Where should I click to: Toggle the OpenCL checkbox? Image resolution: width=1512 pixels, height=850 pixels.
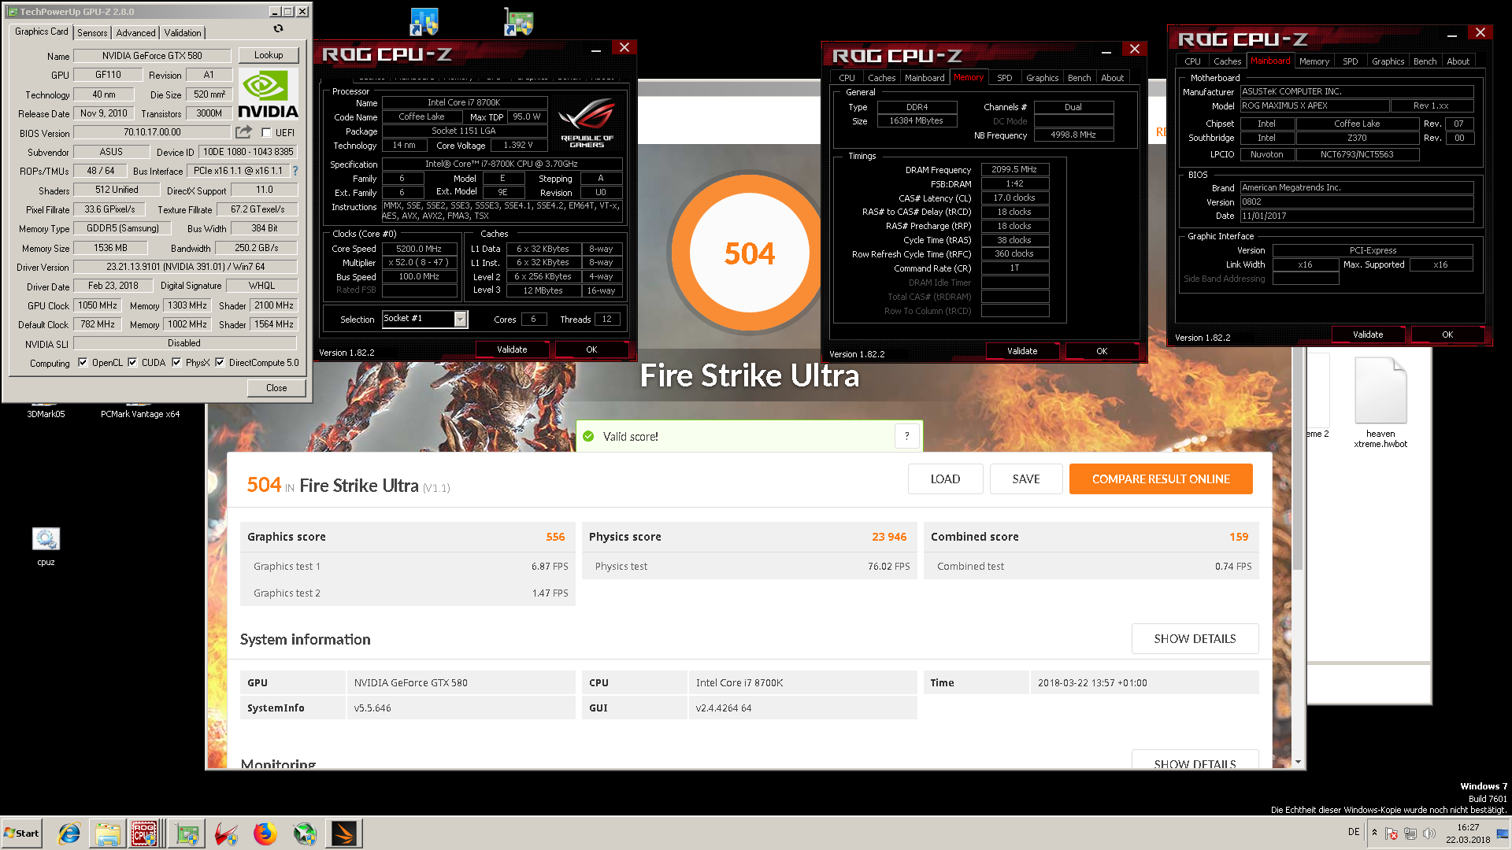point(83,362)
